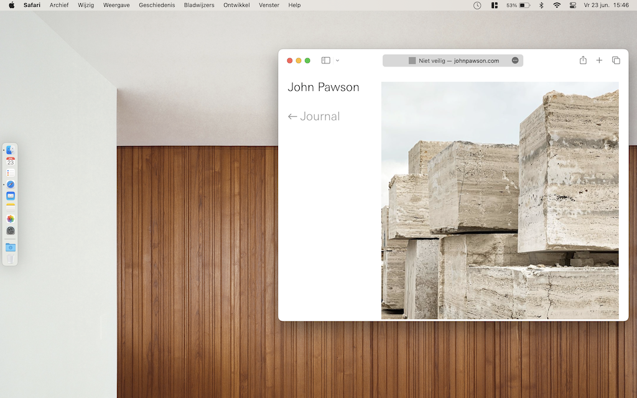The width and height of the screenshot is (637, 398).
Task: Go to John Pawson home link
Action: point(323,87)
